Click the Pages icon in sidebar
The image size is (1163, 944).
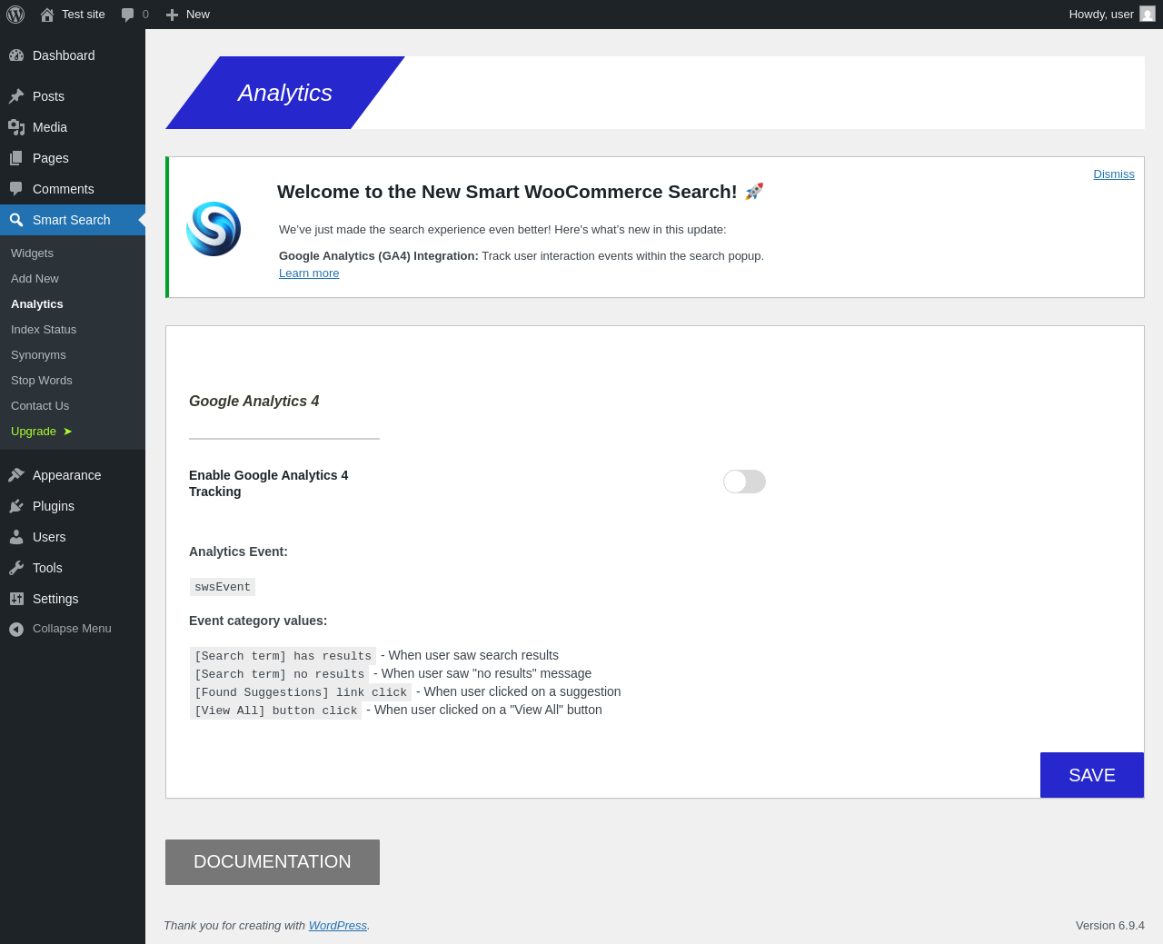tap(16, 158)
